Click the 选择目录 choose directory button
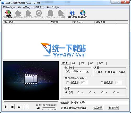Screen dimensions: 131x113 (98, 108)
